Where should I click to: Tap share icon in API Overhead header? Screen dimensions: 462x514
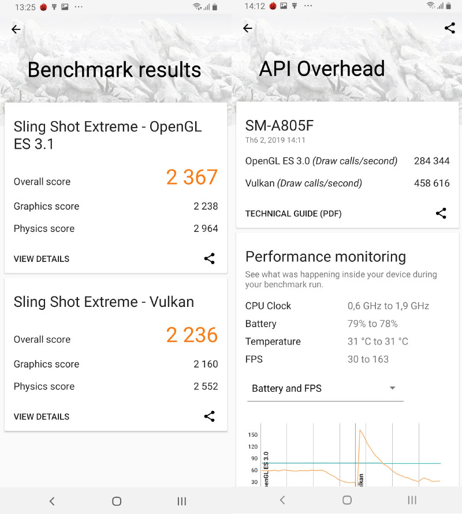[x=450, y=28]
